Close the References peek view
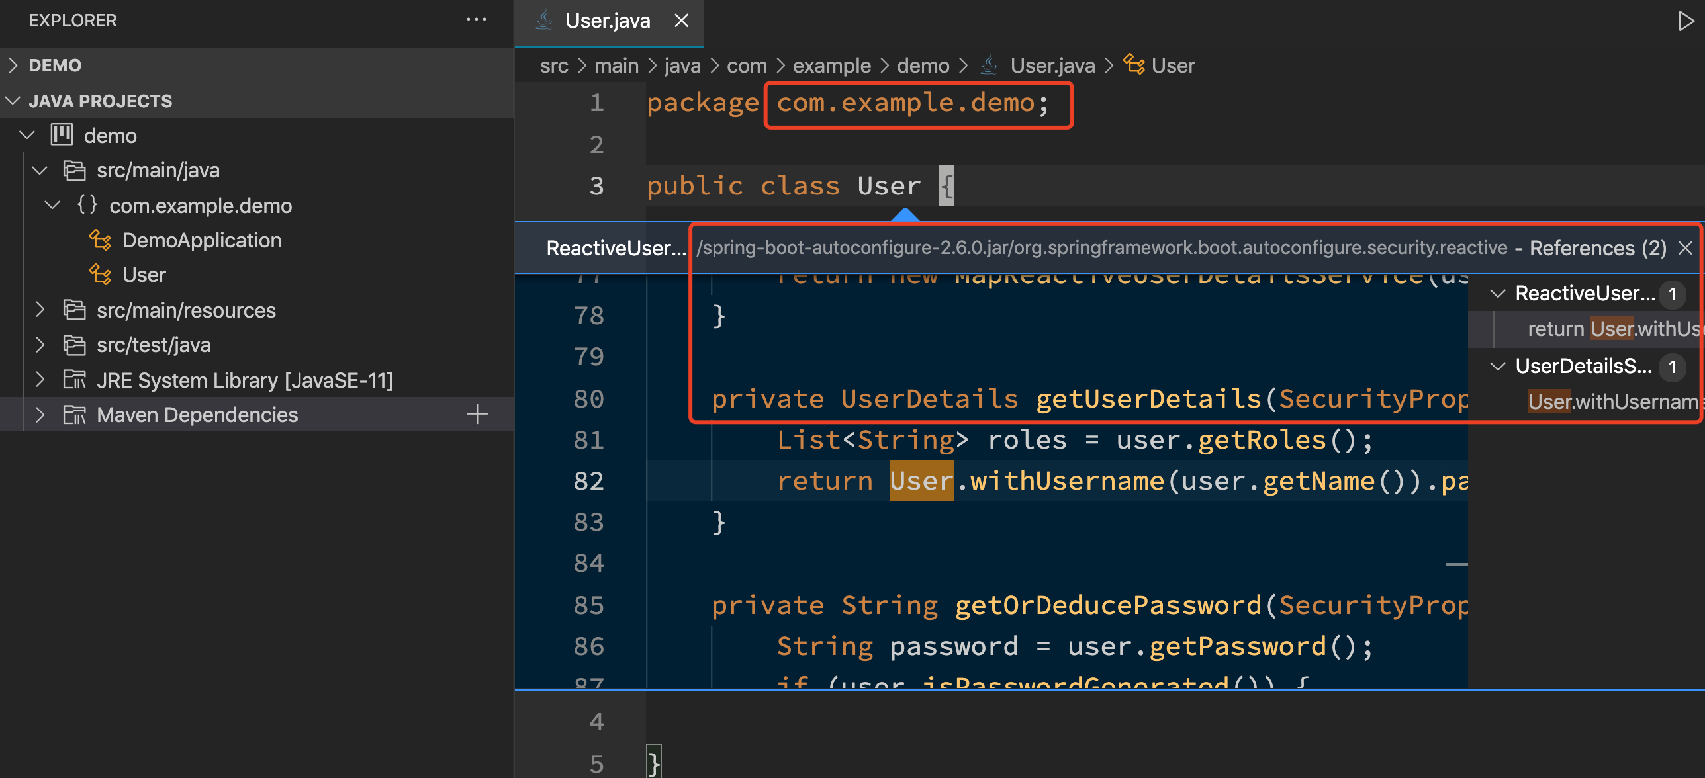 click(1684, 247)
